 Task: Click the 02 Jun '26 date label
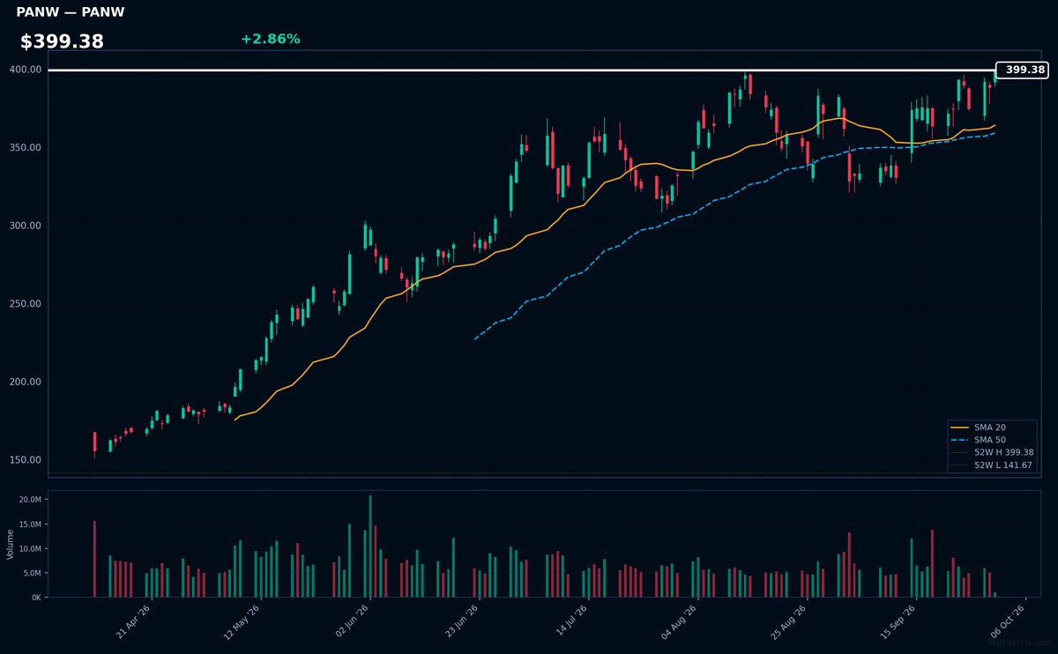pos(353,621)
